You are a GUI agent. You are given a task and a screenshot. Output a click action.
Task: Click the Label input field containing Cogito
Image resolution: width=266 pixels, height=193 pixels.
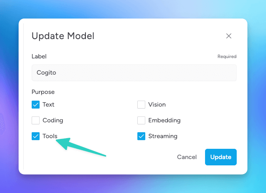[134, 73]
